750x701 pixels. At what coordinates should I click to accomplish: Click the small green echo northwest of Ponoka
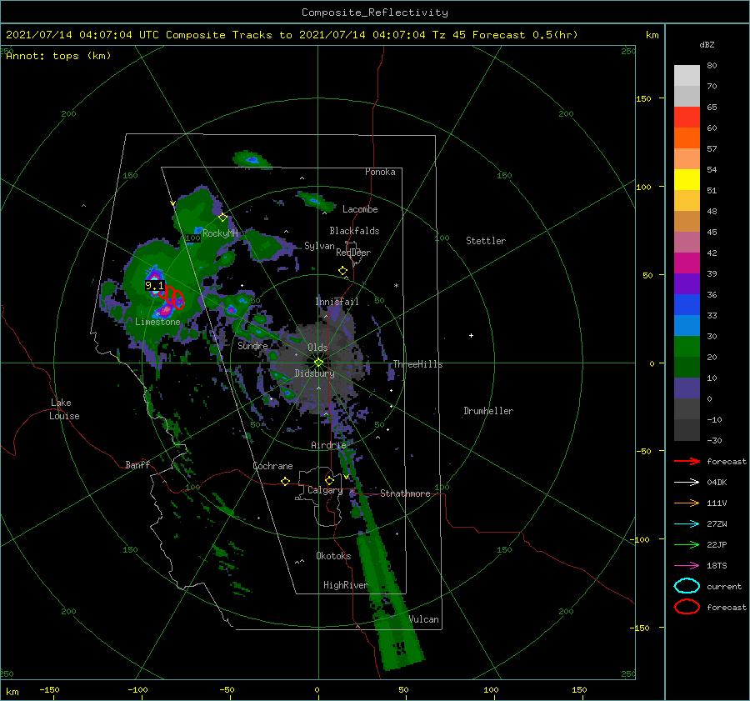click(x=251, y=159)
